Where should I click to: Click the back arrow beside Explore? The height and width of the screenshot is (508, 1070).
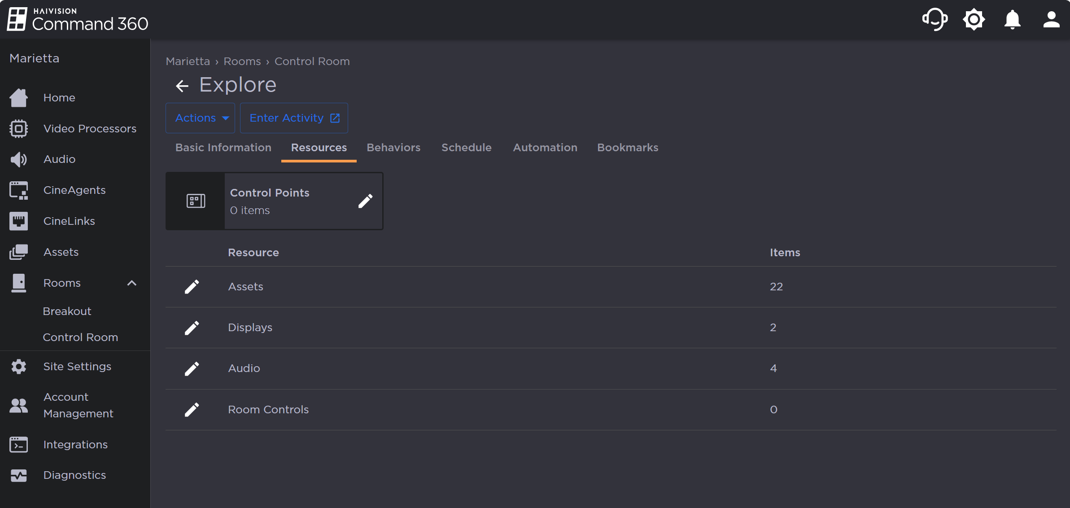182,85
